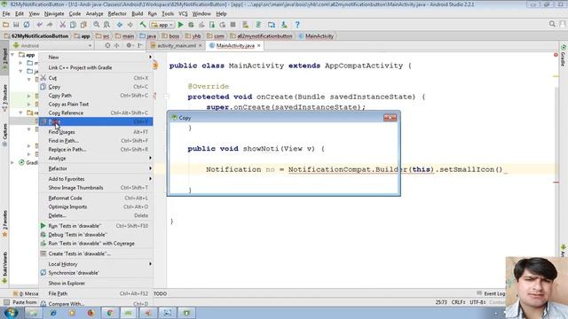Click the Synchronize toolbar icon
Screen dimensions: 568x319
[x=27, y=25]
